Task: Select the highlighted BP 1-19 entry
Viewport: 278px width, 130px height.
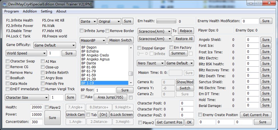Action: pos(104,83)
